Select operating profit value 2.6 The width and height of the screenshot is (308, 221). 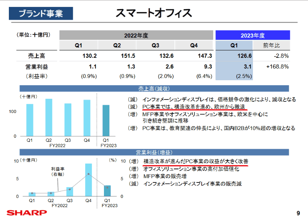click(169, 66)
